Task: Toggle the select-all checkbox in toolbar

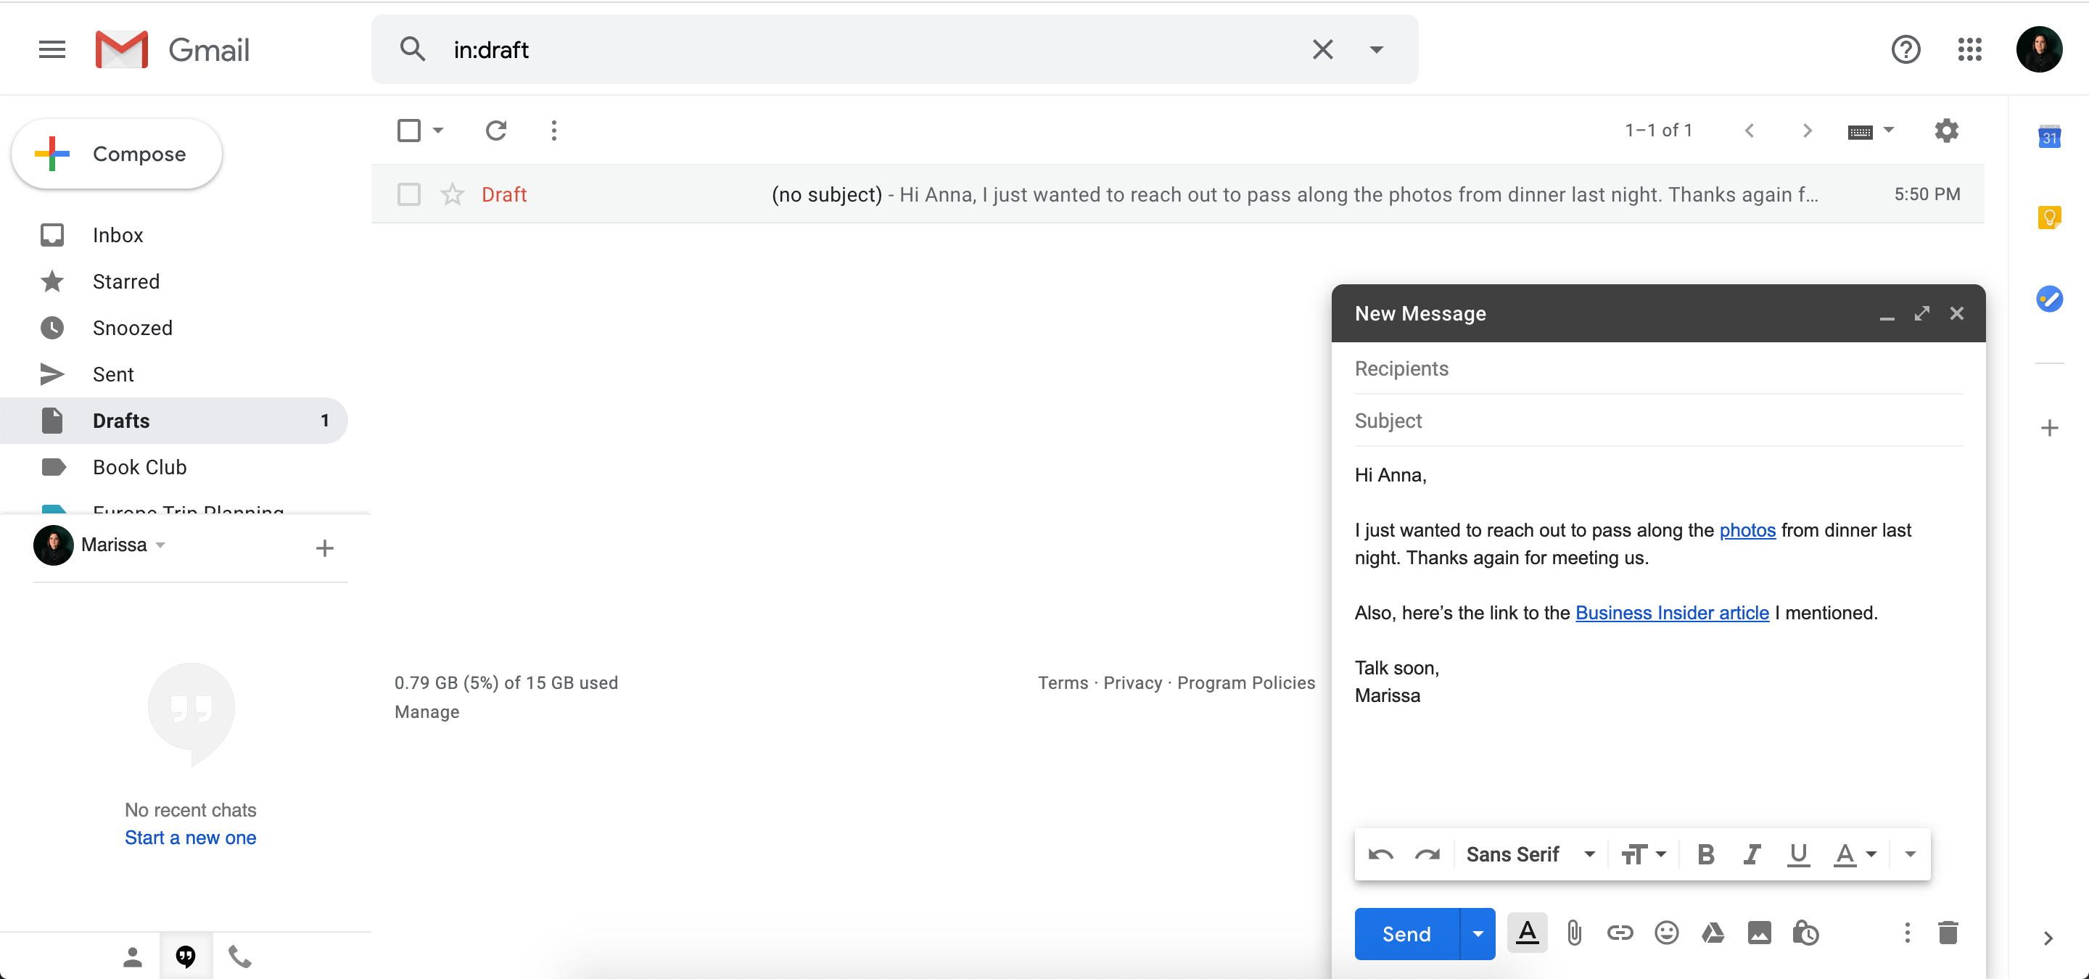Action: (408, 131)
